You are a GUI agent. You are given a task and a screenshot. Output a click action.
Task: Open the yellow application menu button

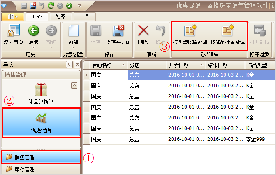[x=13, y=17]
